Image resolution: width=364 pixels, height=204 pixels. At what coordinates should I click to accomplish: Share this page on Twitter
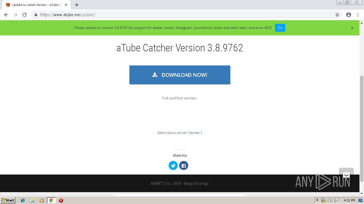pos(173,165)
